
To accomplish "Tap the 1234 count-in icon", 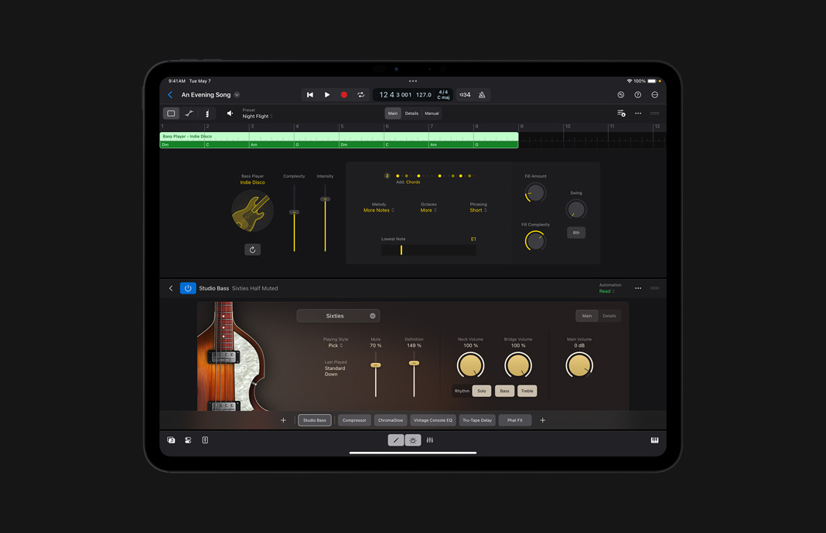I will pyautogui.click(x=464, y=94).
